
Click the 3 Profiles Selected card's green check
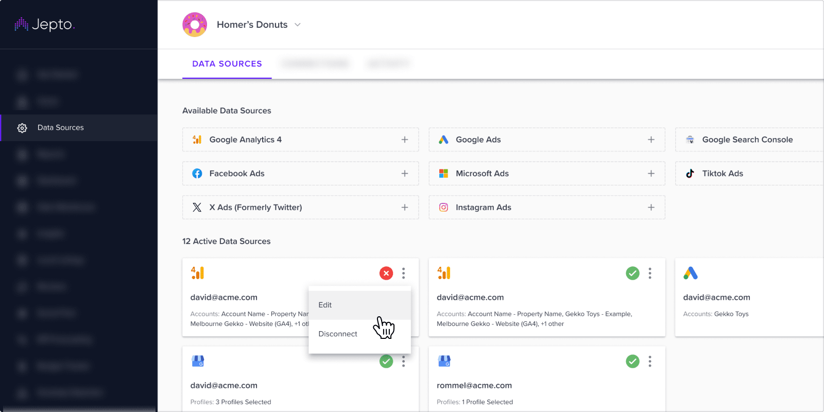point(386,362)
